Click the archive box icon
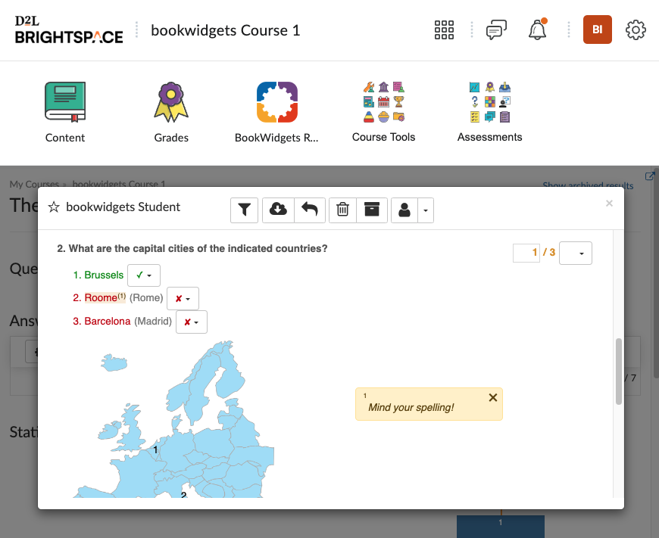The width and height of the screenshot is (659, 538). [x=372, y=210]
